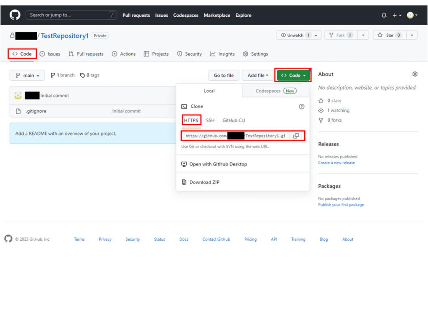The image size is (428, 321).
Task: Open the GitHub home logo in header
Action: [x=15, y=15]
